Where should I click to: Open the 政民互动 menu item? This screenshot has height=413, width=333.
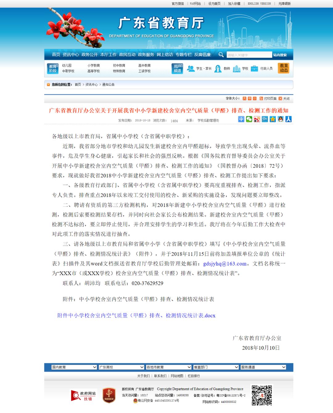[127, 55]
